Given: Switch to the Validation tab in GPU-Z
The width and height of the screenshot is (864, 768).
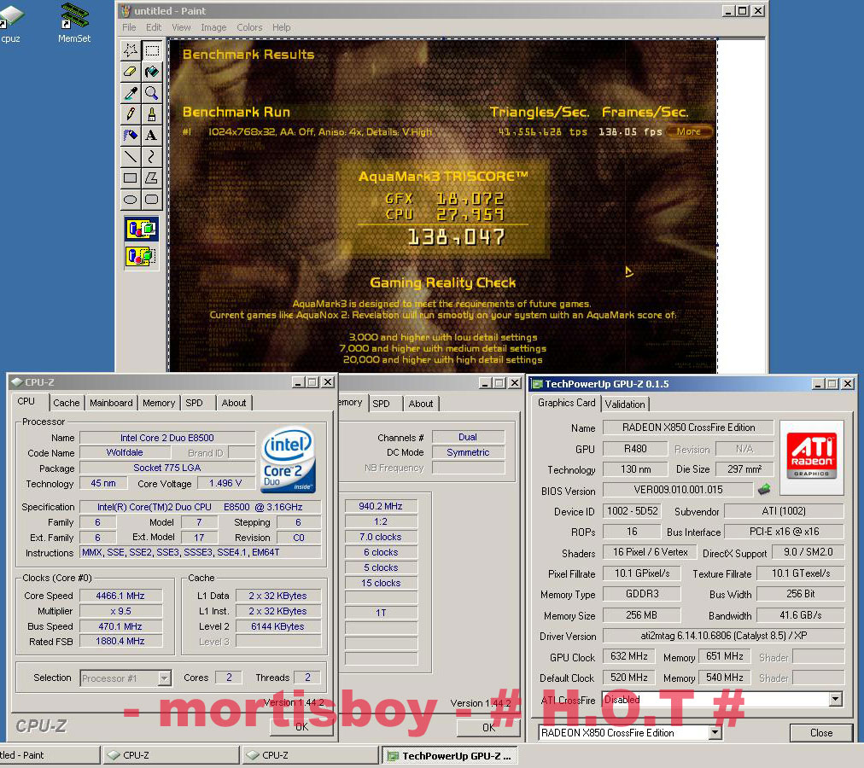Looking at the screenshot, I should pos(625,404).
